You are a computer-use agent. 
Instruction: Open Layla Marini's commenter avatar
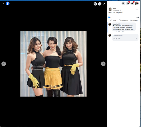point(110,24)
